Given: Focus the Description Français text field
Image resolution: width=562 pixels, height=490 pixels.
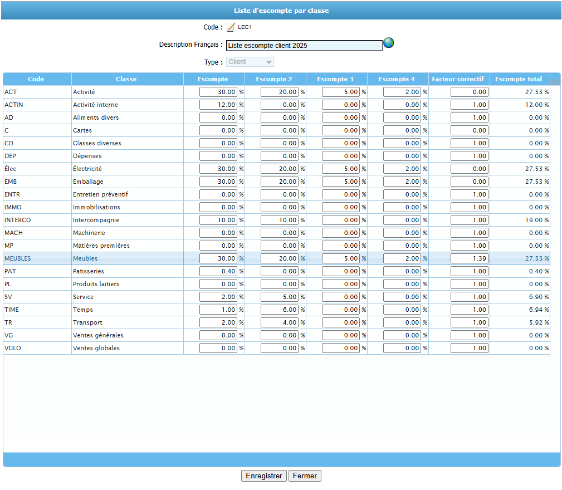Looking at the screenshot, I should [x=304, y=46].
